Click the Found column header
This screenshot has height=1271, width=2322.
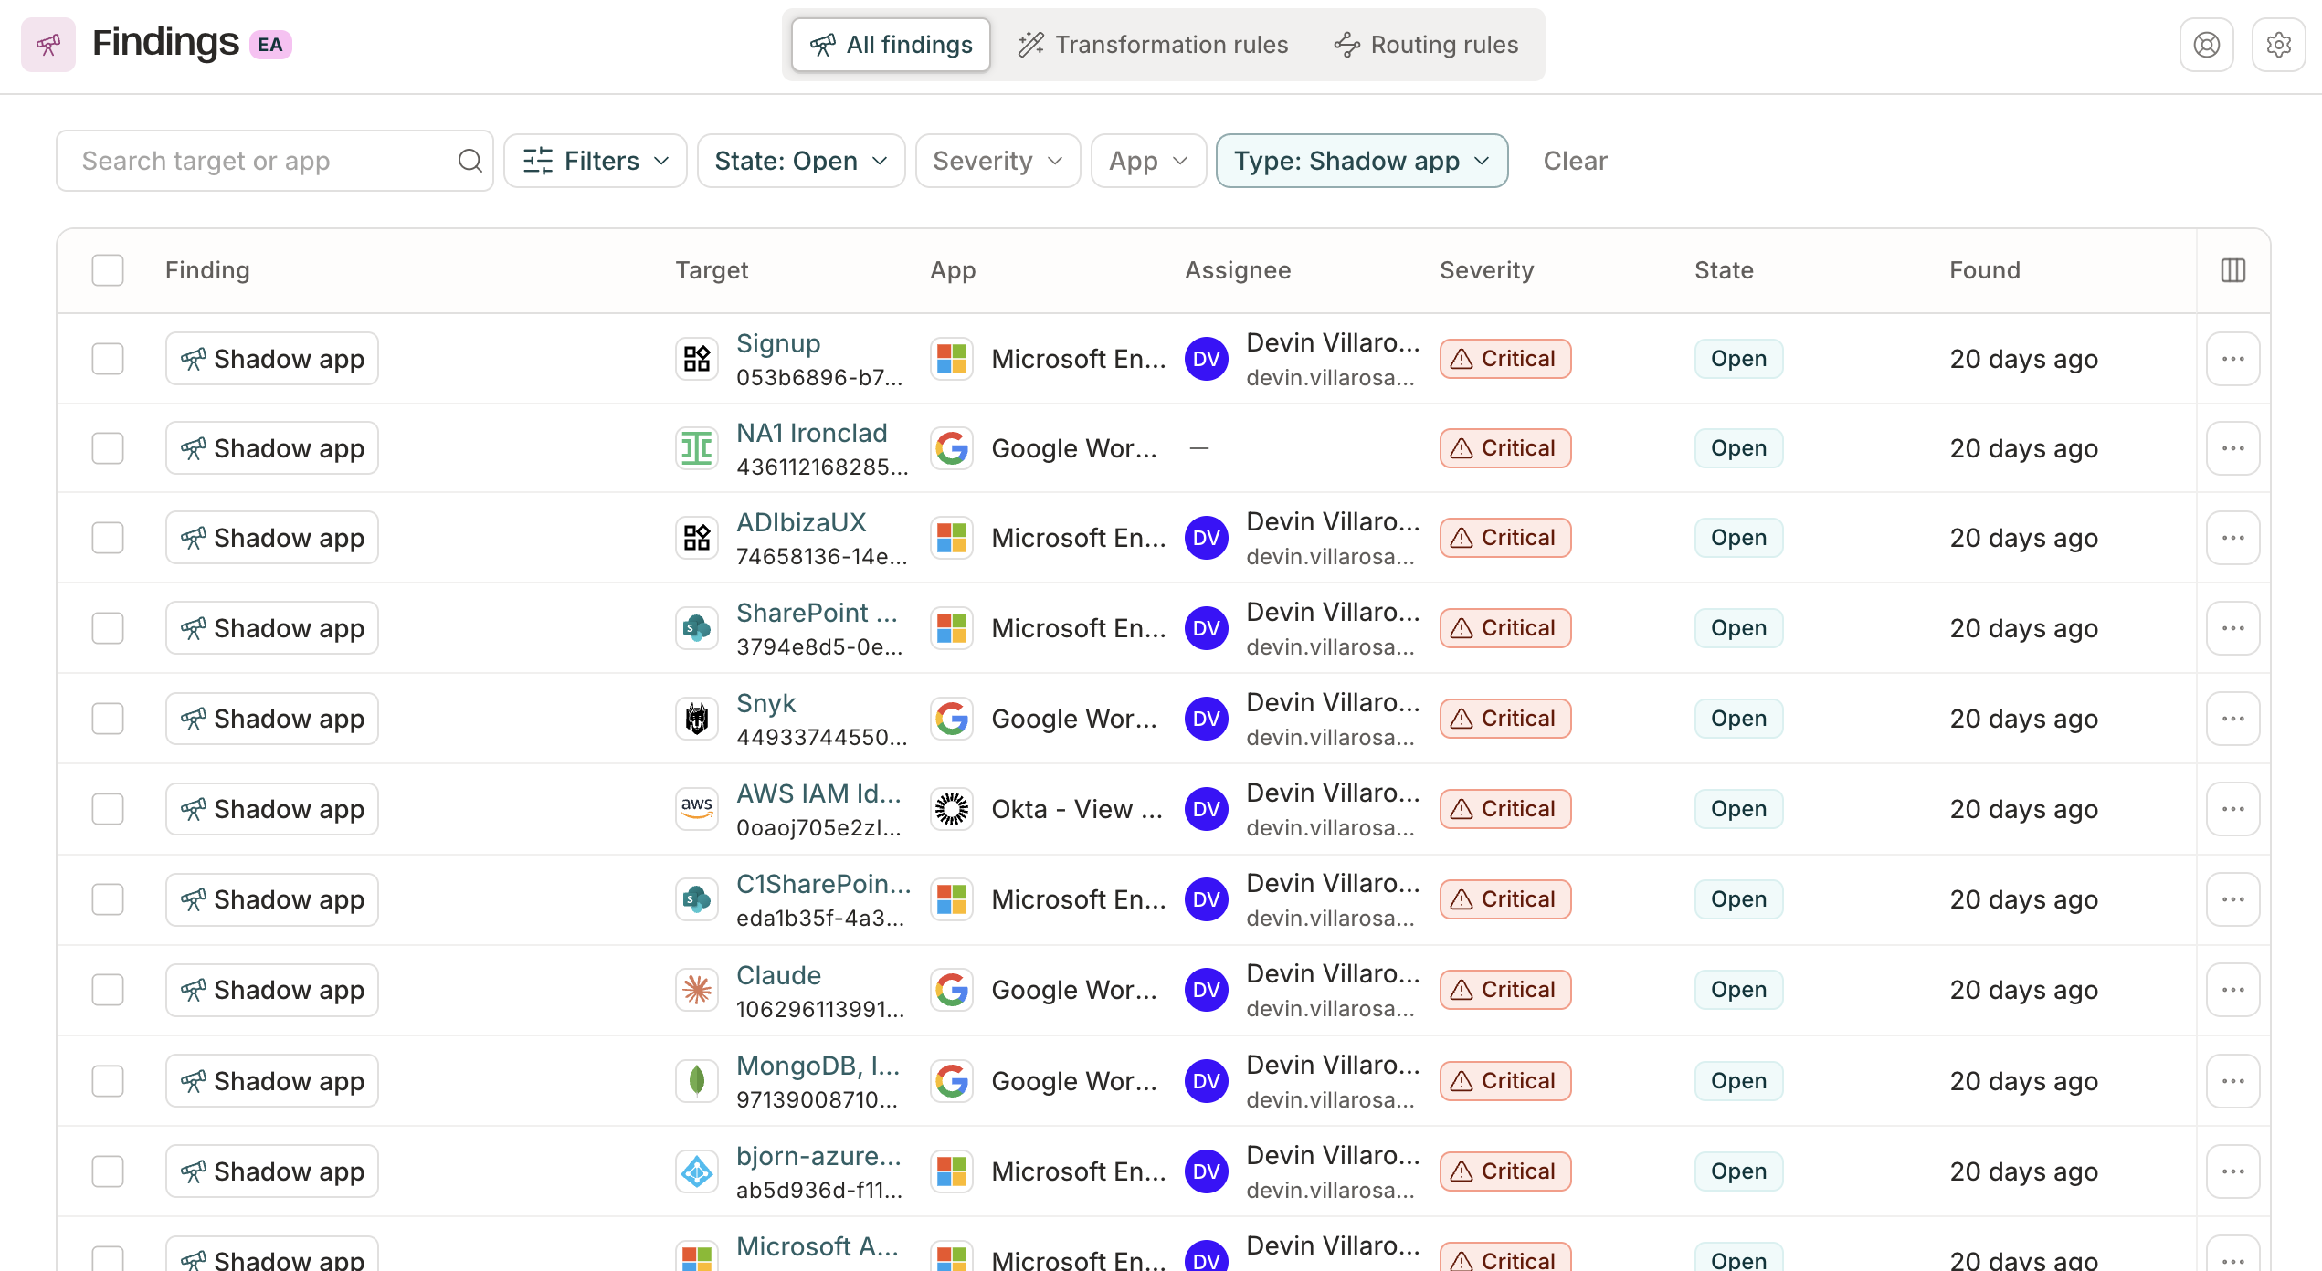[1984, 270]
